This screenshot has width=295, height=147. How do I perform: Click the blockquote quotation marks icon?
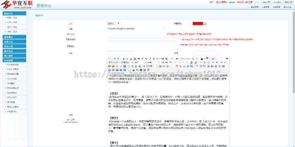click(163, 59)
